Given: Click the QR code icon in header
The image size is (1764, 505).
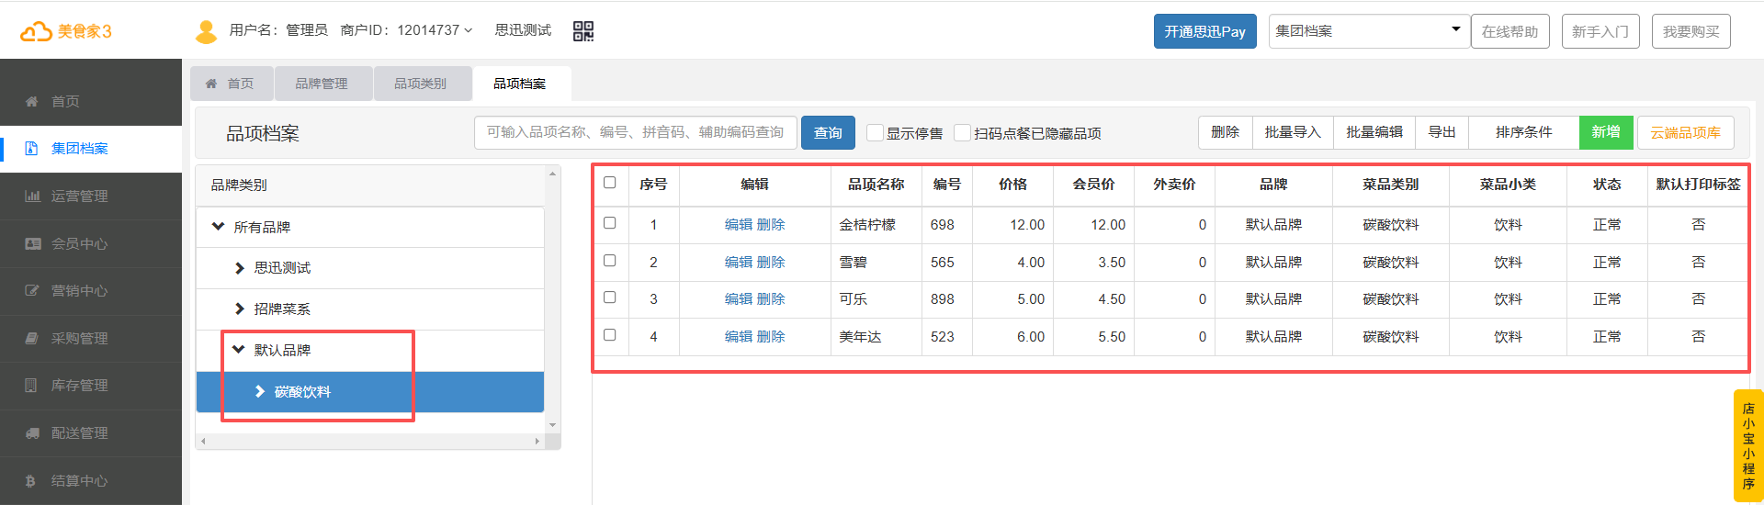Looking at the screenshot, I should (x=583, y=31).
